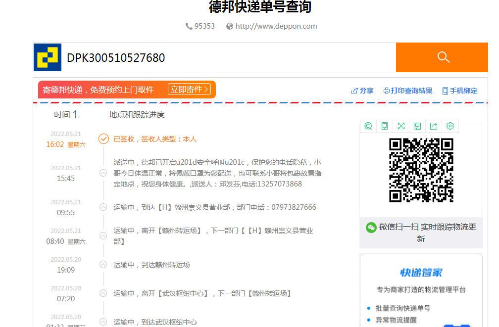The width and height of the screenshot is (499, 327).
Task: Click the mobile device icon above the QR code
Action: pyautogui.click(x=385, y=126)
